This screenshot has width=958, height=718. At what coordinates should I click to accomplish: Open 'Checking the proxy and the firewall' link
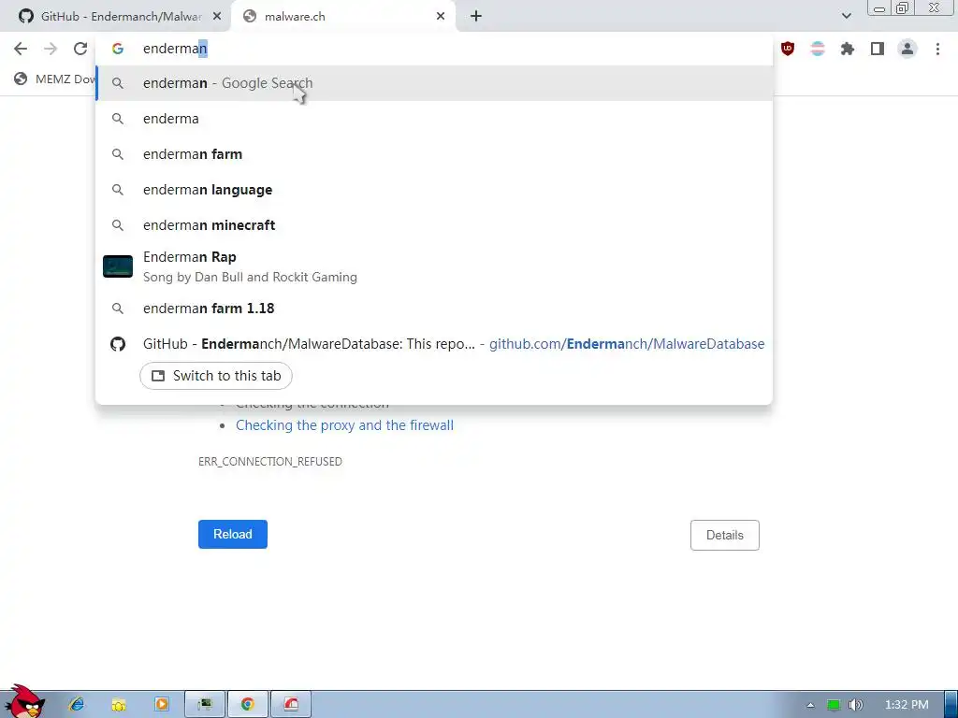[x=344, y=425]
